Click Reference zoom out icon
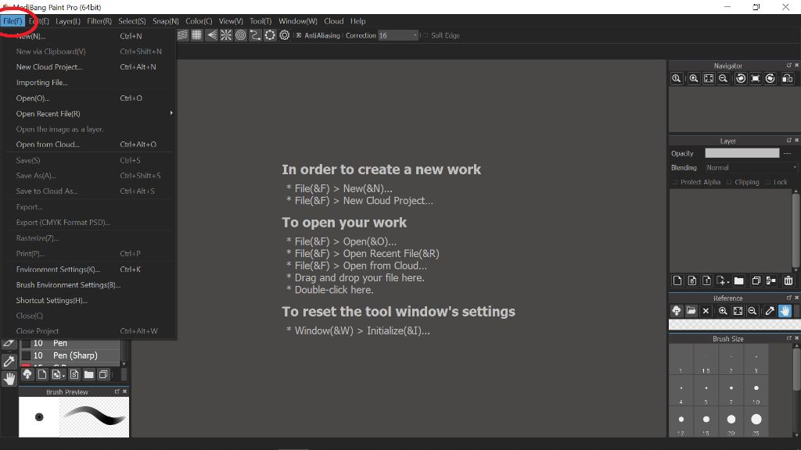The height and width of the screenshot is (450, 801). point(753,311)
